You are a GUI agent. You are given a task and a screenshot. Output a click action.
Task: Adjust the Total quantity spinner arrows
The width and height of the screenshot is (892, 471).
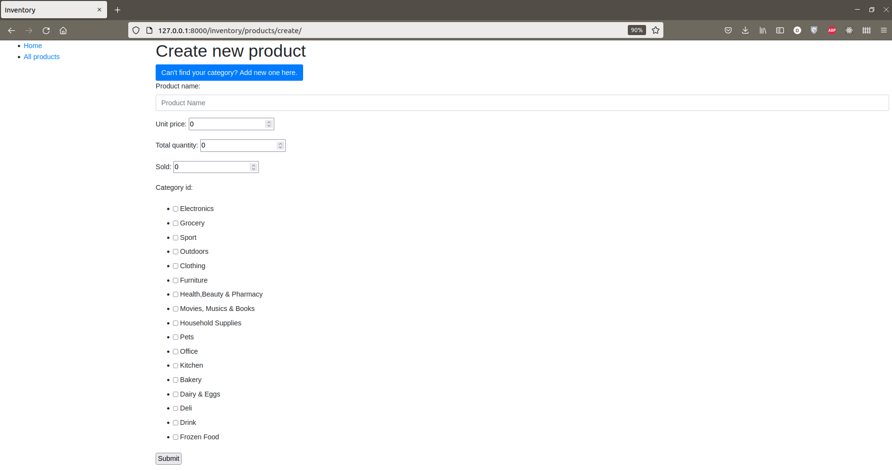coord(281,145)
